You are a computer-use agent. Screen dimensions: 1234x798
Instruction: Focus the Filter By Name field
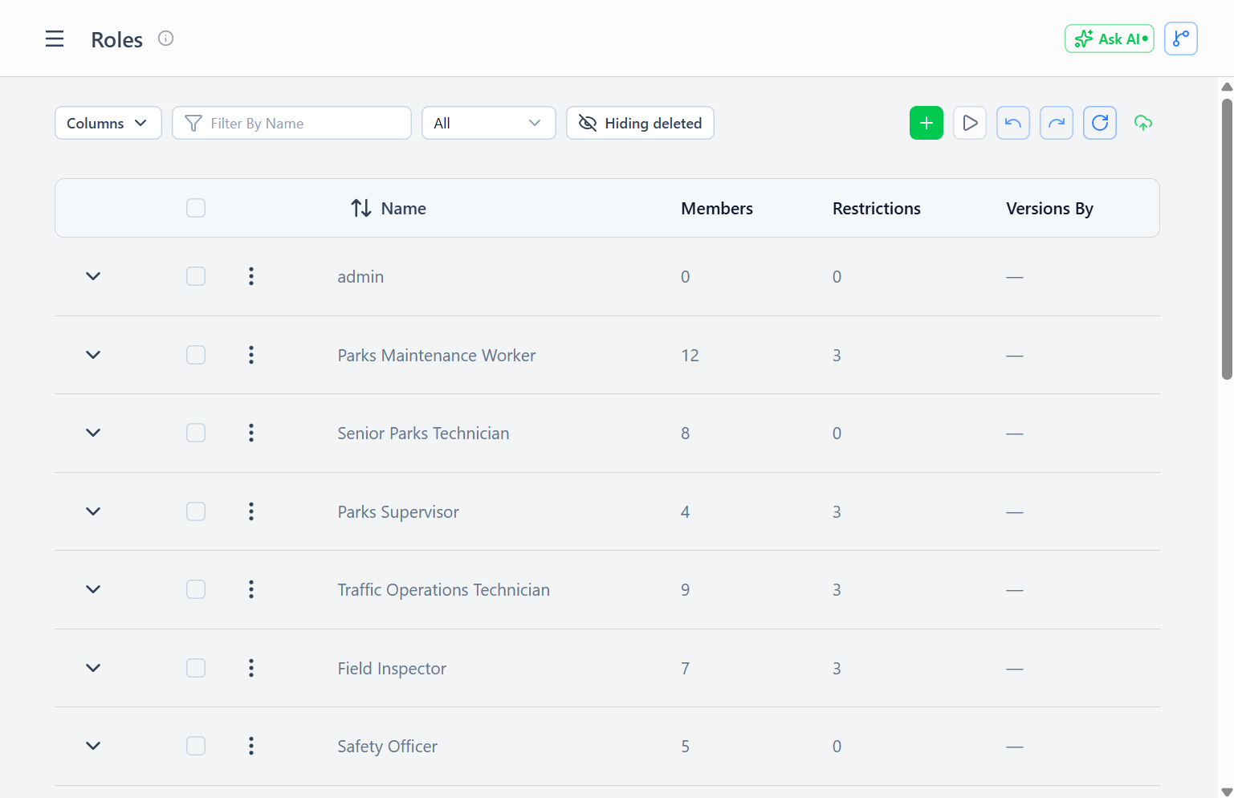291,123
